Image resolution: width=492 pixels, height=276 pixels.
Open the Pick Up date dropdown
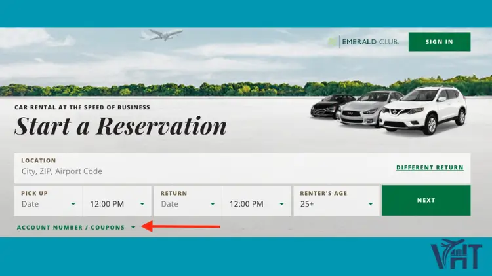48,204
